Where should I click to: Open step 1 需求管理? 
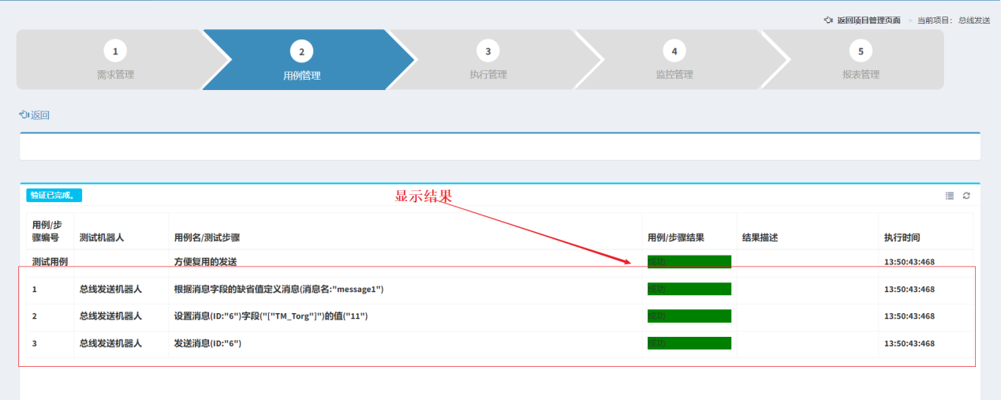tap(115, 60)
